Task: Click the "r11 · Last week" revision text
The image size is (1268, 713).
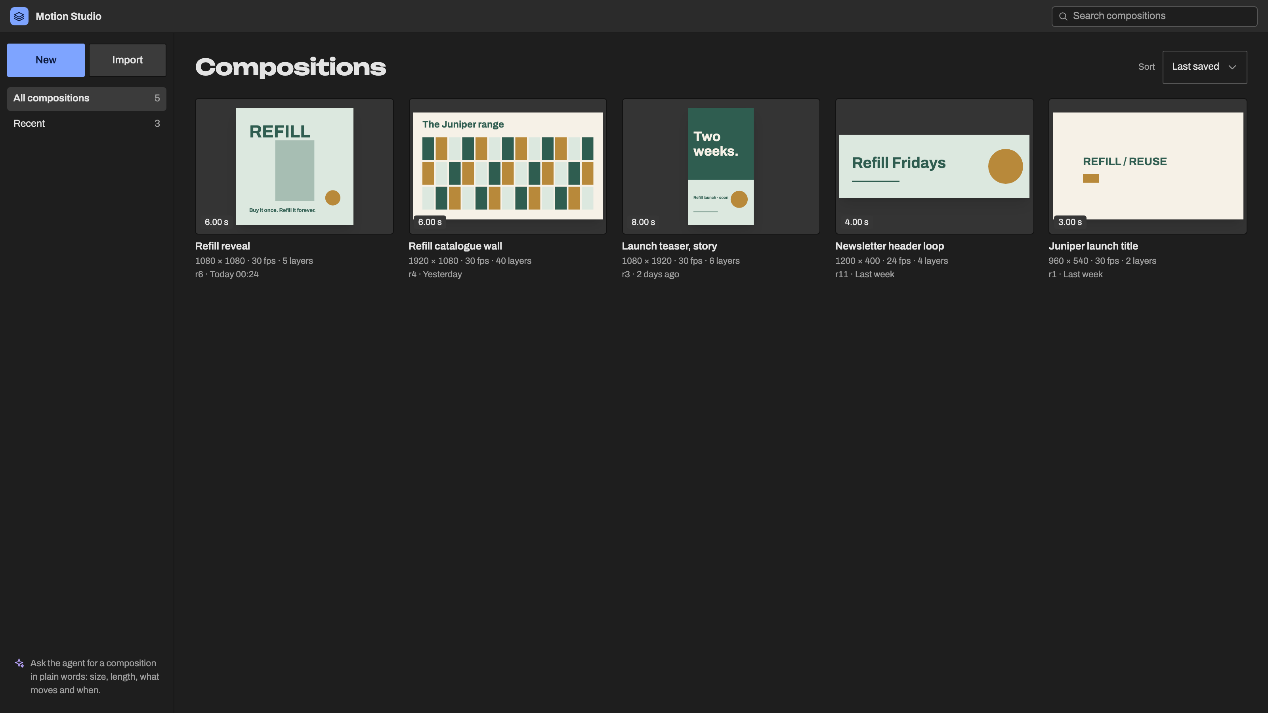Action: pos(865,275)
